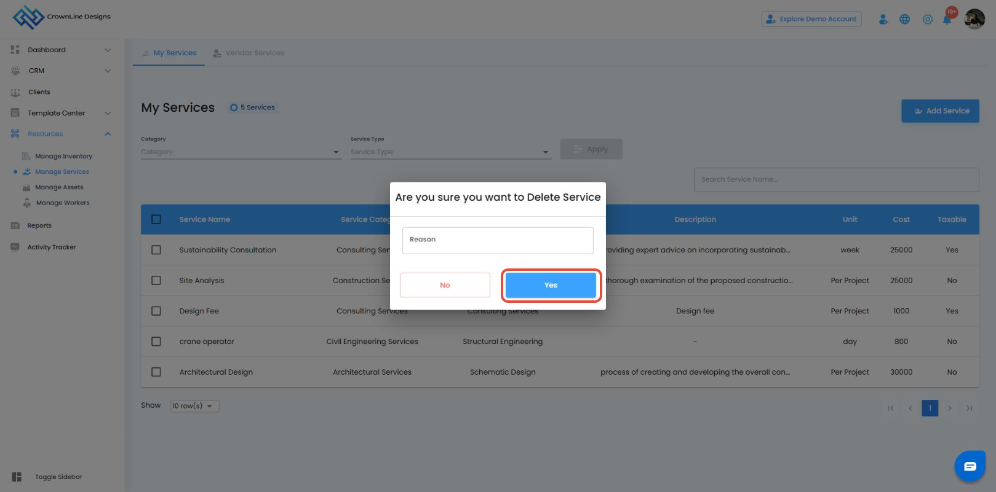Open the rows-per-page dropdown
This screenshot has height=492, width=996.
tap(194, 406)
